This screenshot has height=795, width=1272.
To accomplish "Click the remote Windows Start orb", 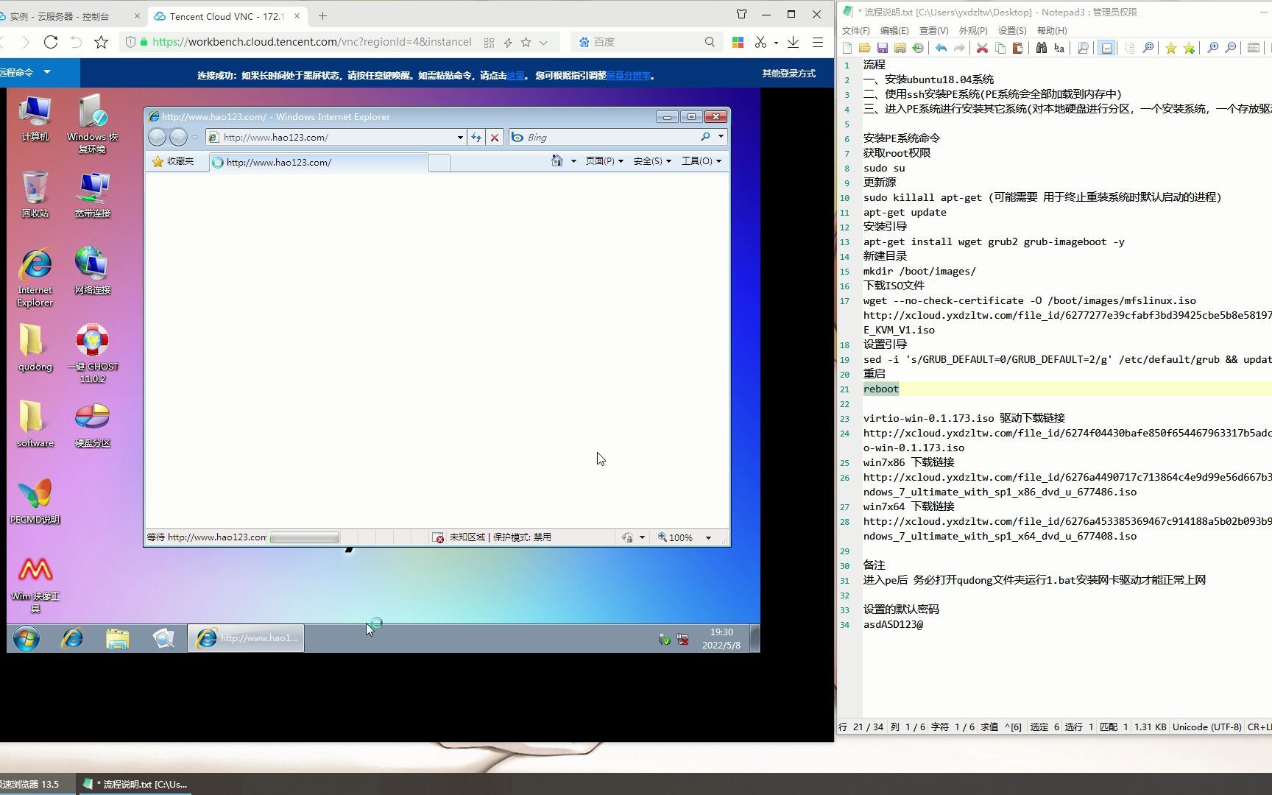I will point(26,638).
